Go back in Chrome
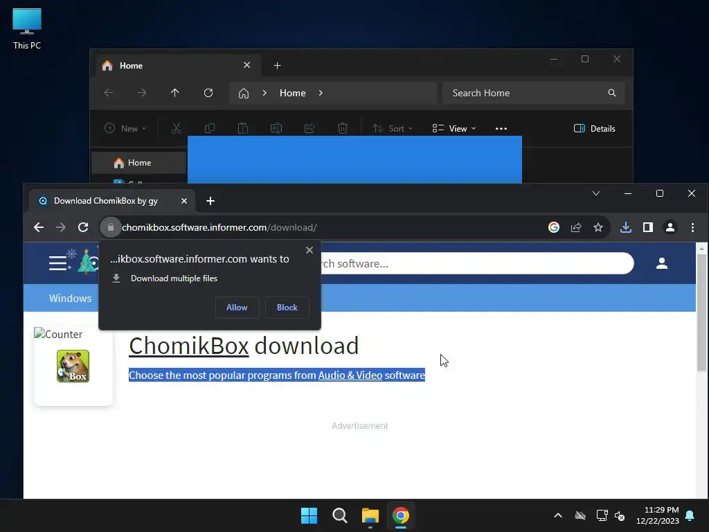 click(39, 227)
